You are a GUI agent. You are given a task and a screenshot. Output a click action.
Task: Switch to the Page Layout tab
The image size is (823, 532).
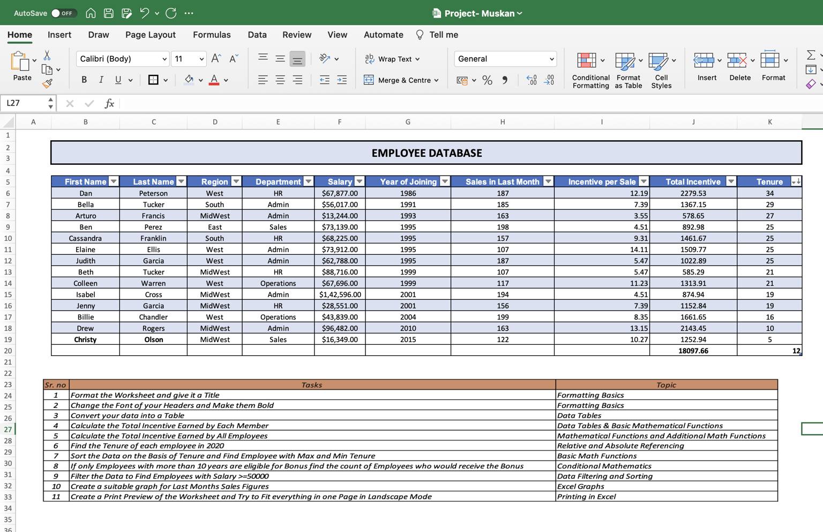point(151,35)
